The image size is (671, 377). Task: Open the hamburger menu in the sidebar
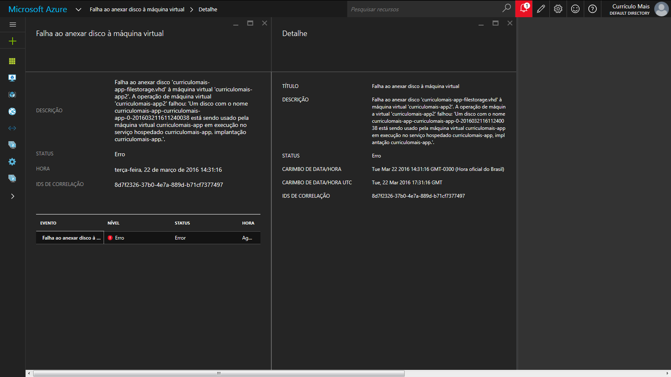pyautogui.click(x=13, y=24)
